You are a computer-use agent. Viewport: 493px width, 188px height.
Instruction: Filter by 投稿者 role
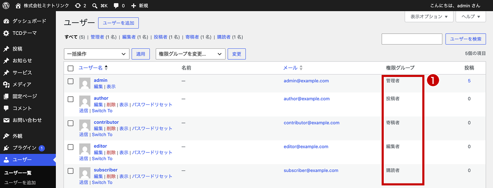pyautogui.click(x=161, y=37)
